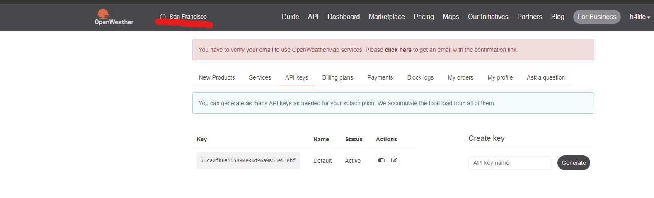The image size is (654, 198).
Task: Go to the My profile tab
Action: click(x=500, y=77)
